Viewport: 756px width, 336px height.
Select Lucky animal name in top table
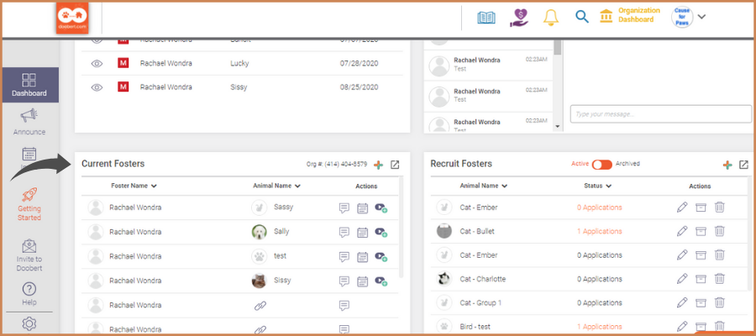coord(239,63)
